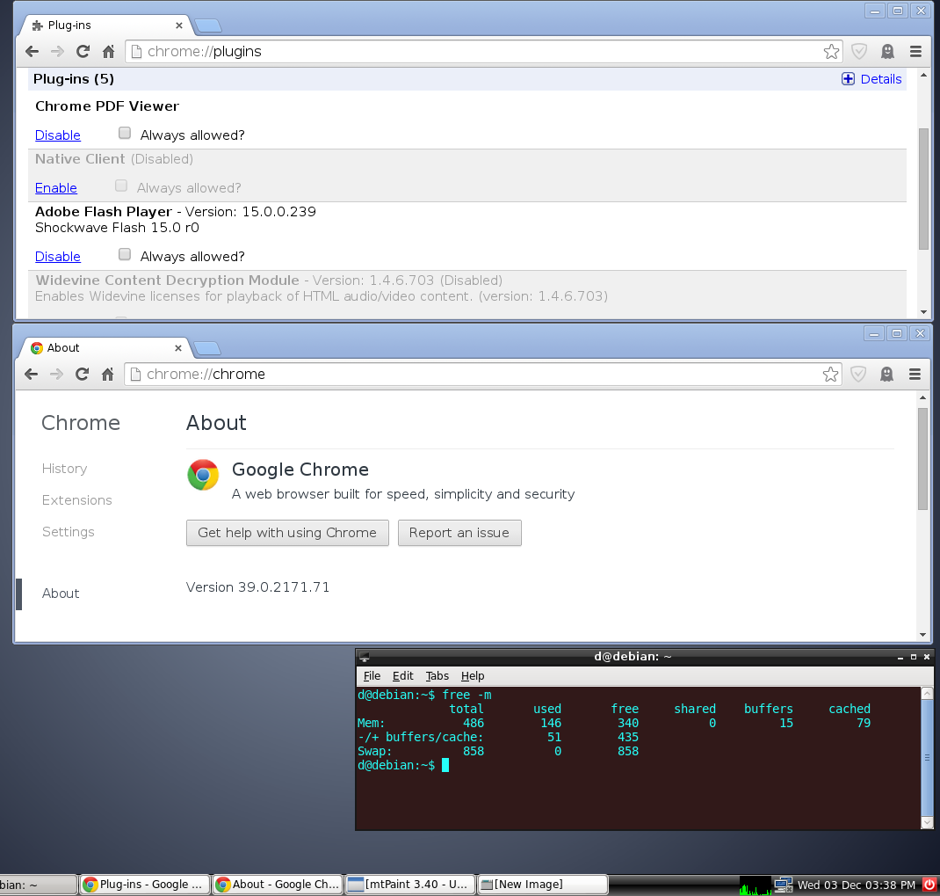Open Settings in Chrome sidebar
Image resolution: width=940 pixels, height=896 pixels.
(x=69, y=532)
